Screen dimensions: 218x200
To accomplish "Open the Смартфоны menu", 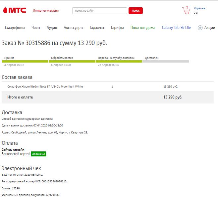I will point(15,28).
